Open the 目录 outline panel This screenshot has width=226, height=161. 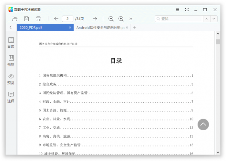[x=11, y=42]
